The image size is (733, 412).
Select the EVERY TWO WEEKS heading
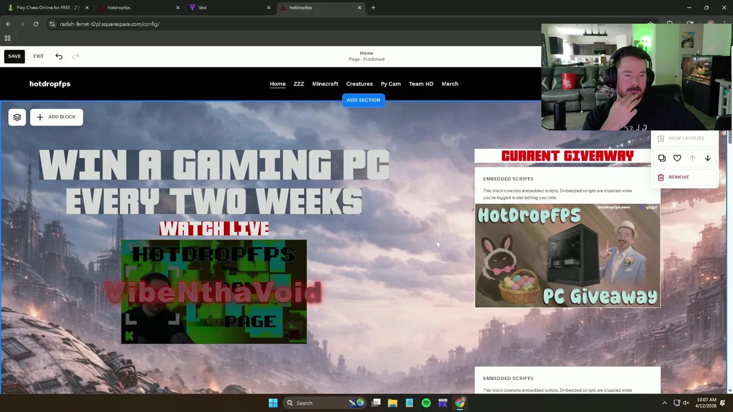click(x=214, y=201)
